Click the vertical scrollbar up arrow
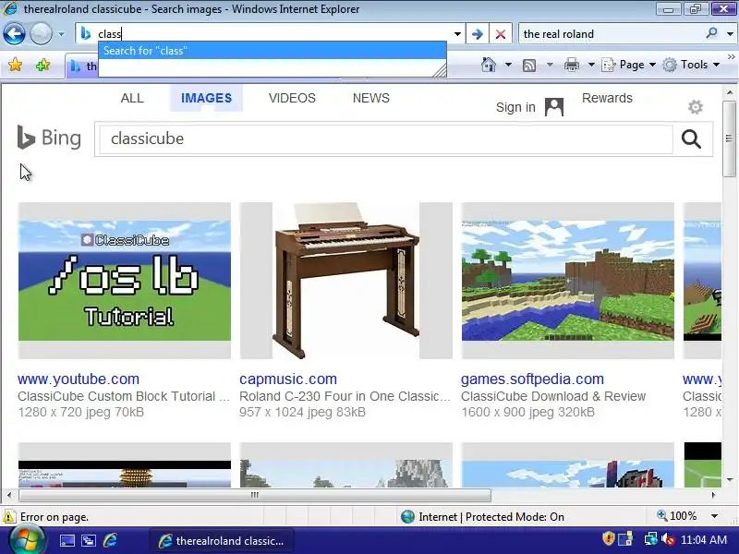The height and width of the screenshot is (554, 739). pyautogui.click(x=730, y=92)
